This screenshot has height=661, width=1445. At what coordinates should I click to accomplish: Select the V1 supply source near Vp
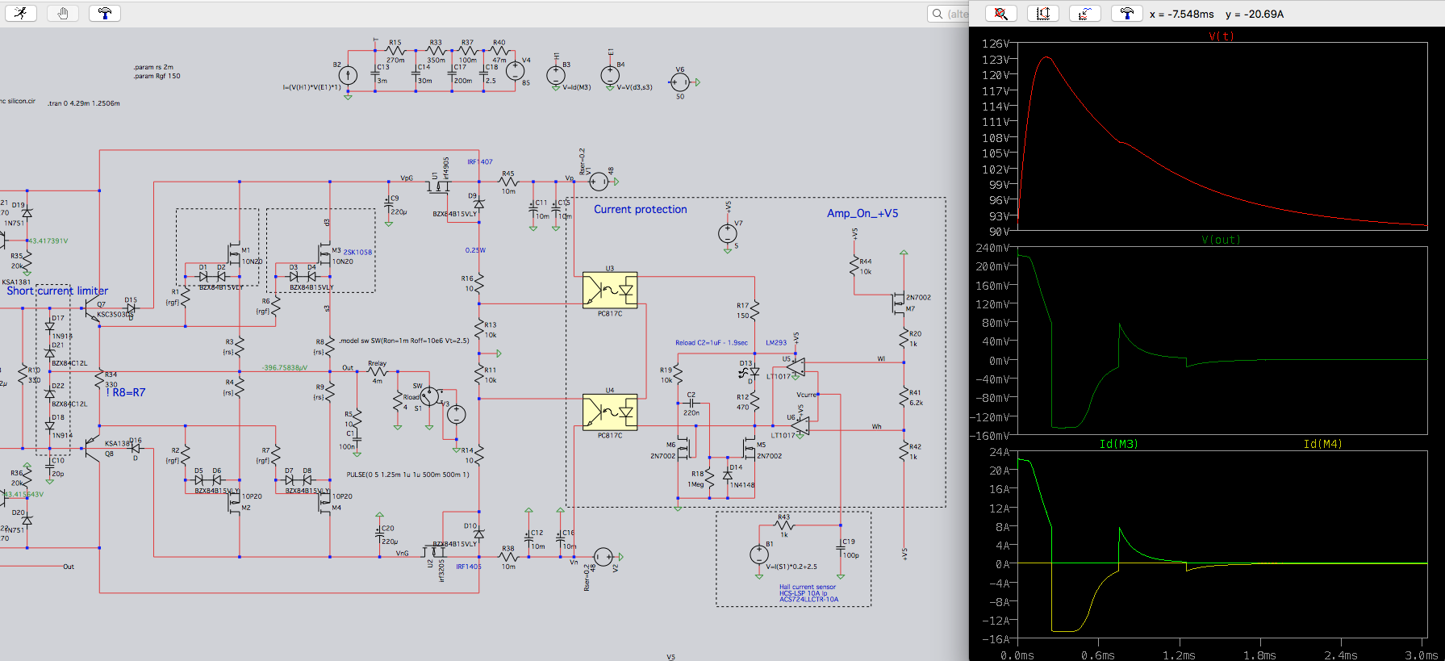point(599,182)
